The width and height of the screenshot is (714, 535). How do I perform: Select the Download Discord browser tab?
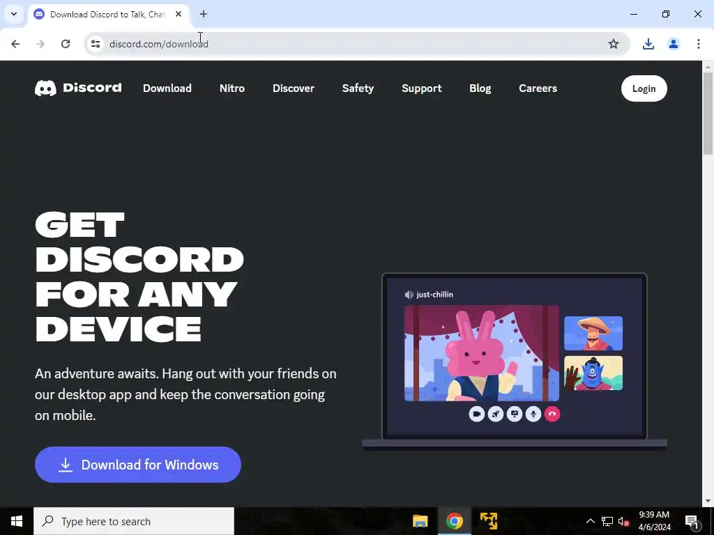(x=107, y=14)
